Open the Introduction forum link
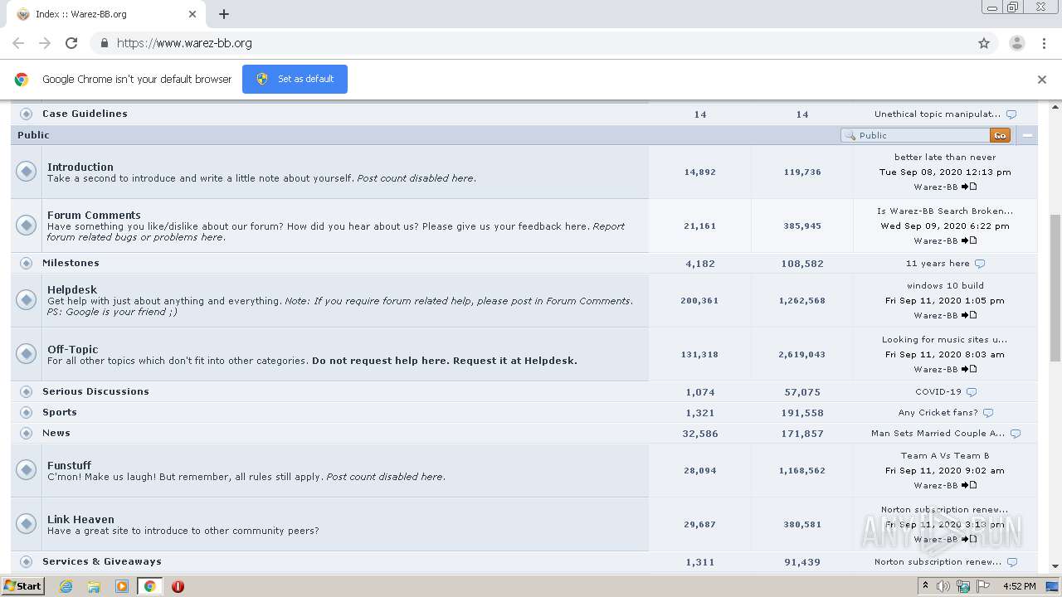 tap(80, 167)
